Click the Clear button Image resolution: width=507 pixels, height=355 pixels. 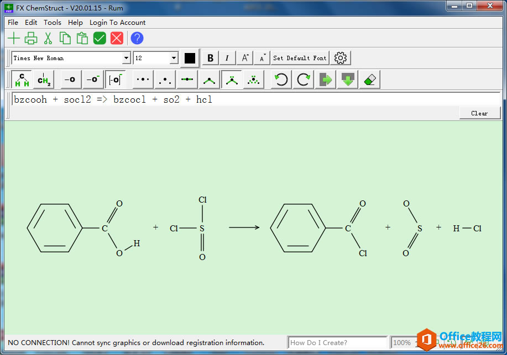tap(479, 113)
